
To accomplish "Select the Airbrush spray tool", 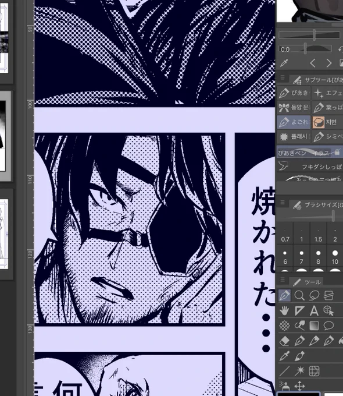I will 284,386.
